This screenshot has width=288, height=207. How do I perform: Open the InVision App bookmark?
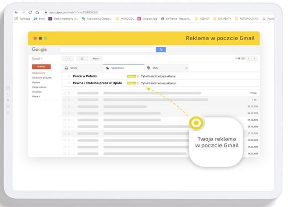click(x=147, y=19)
